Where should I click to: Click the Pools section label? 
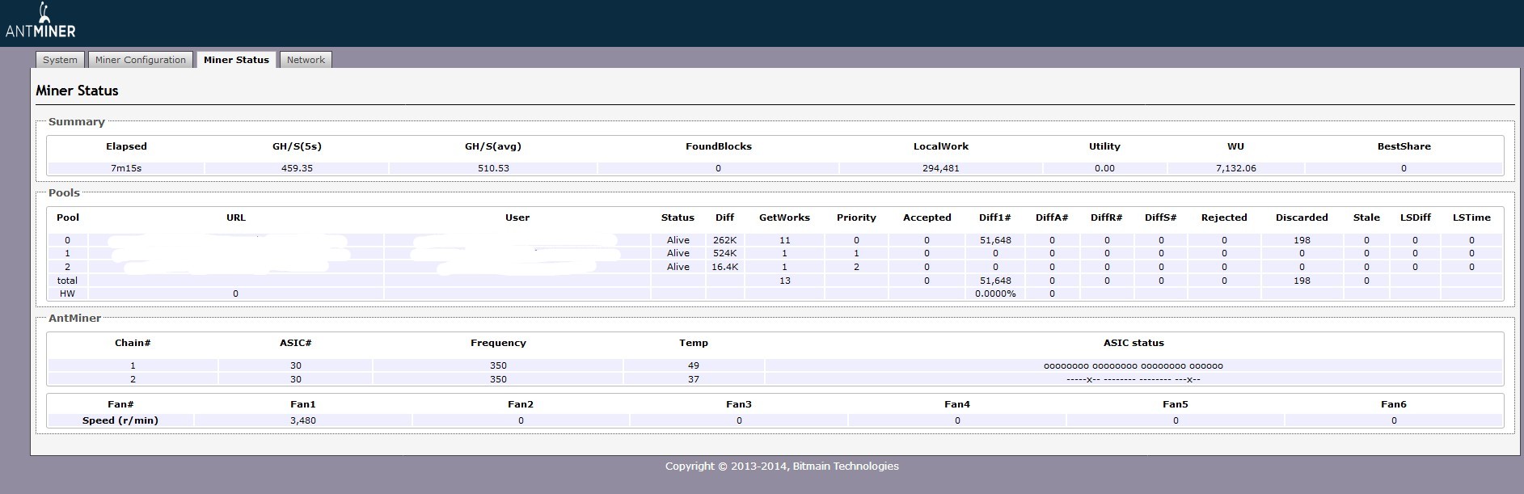[x=64, y=193]
